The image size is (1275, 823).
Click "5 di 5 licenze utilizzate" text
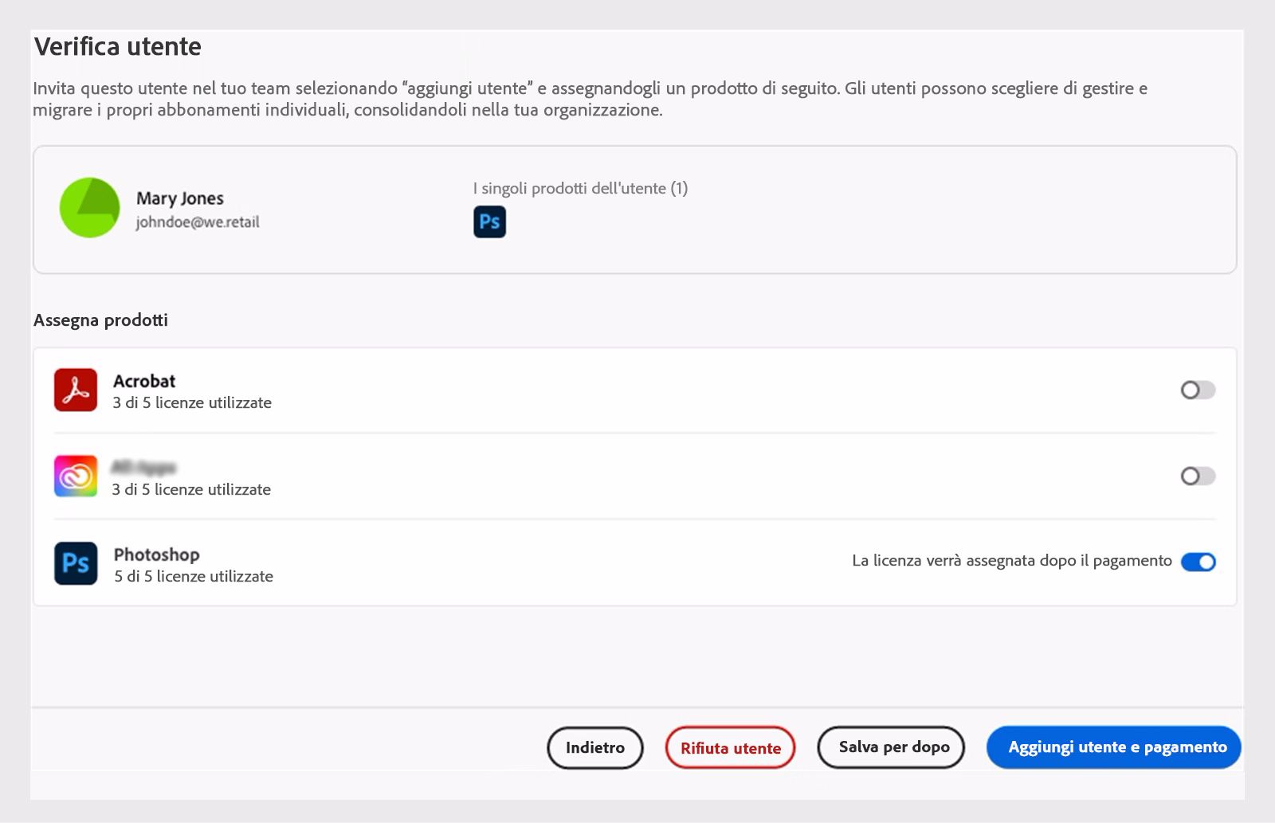tap(194, 576)
